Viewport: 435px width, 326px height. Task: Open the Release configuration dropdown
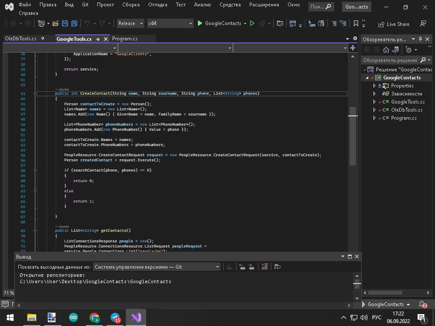point(130,24)
